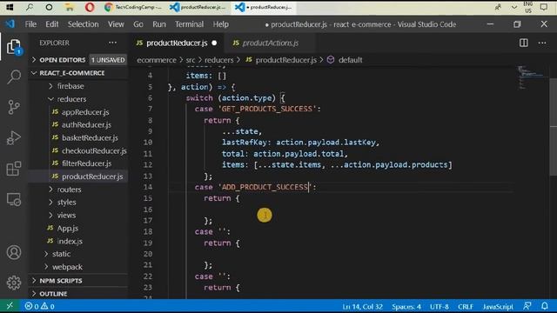Image resolution: width=557 pixels, height=313 pixels.
Task: Open the Windows notification center icon
Action: [544, 7]
